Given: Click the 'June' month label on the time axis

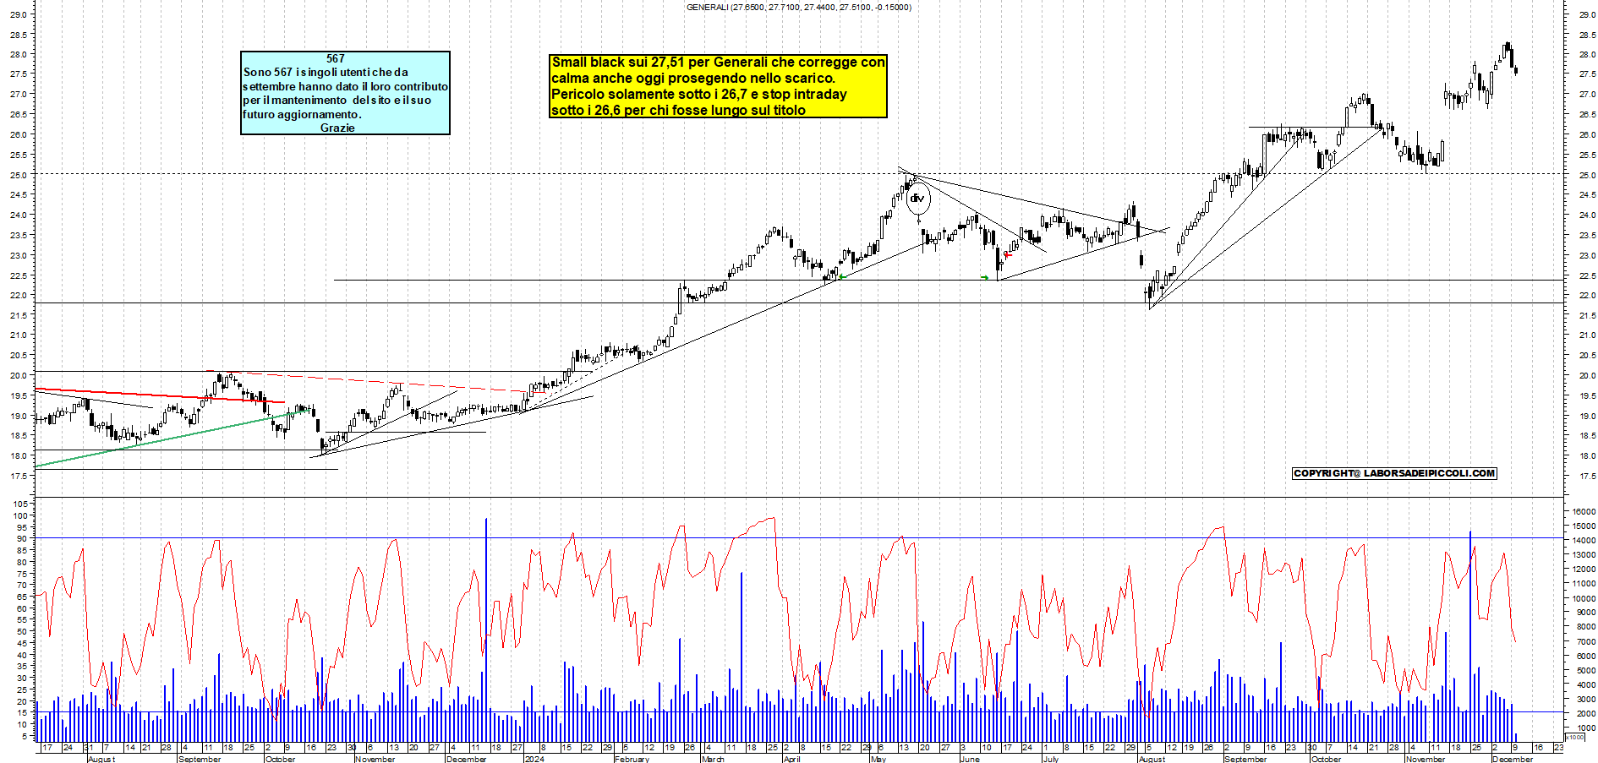Looking at the screenshot, I should pyautogui.click(x=970, y=759).
